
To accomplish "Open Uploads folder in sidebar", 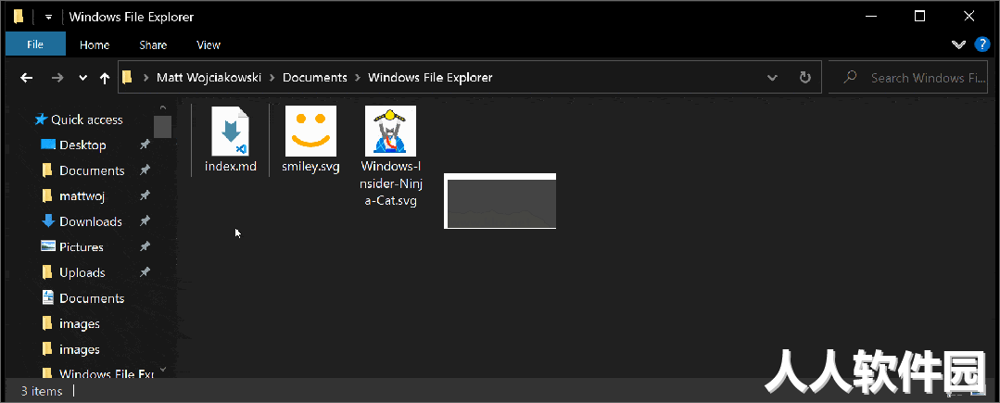I will pos(82,273).
